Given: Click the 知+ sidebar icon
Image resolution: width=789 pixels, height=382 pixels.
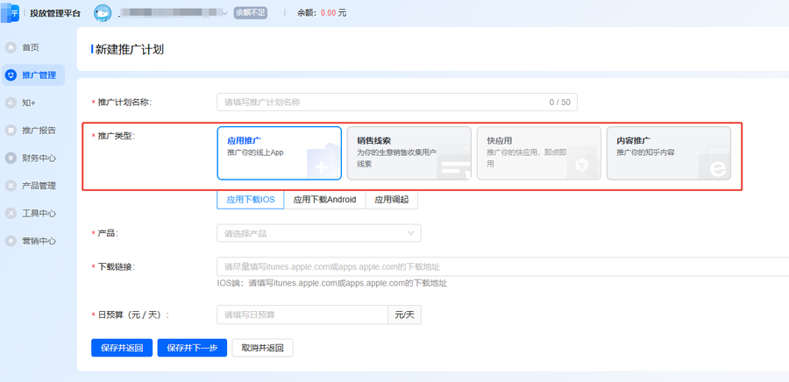Looking at the screenshot, I should pos(11,103).
